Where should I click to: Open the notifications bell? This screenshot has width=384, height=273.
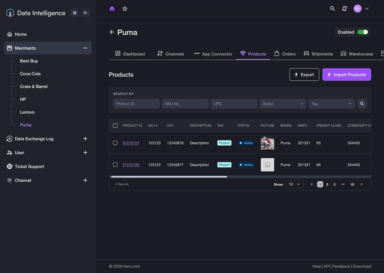click(x=344, y=9)
